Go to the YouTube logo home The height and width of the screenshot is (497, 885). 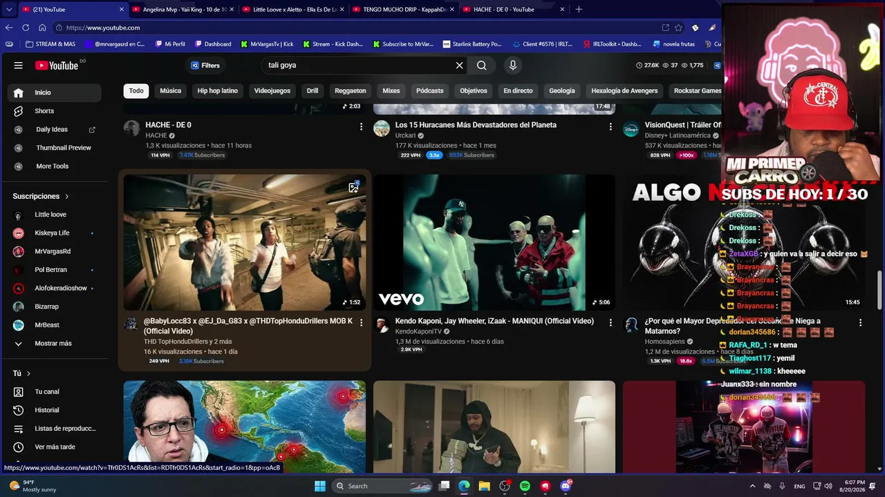pyautogui.click(x=57, y=66)
